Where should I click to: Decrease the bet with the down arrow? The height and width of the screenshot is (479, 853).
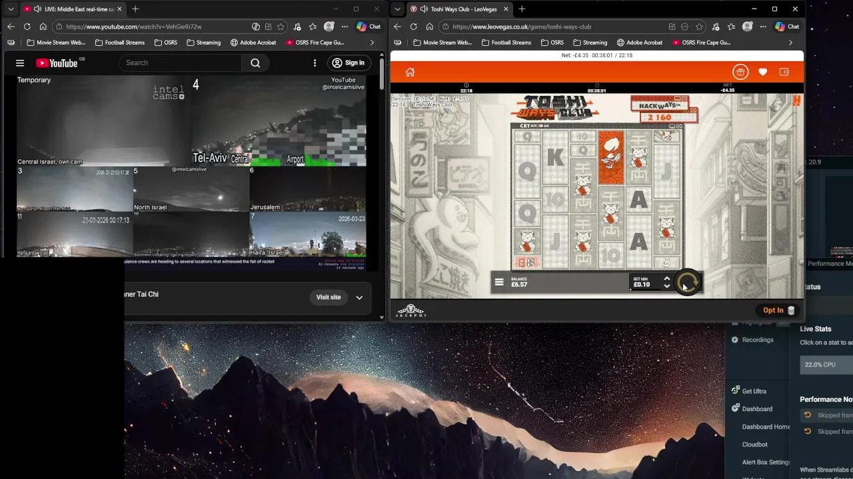click(x=666, y=286)
